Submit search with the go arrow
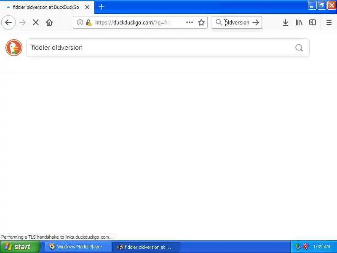Image resolution: width=337 pixels, height=253 pixels. point(256,22)
